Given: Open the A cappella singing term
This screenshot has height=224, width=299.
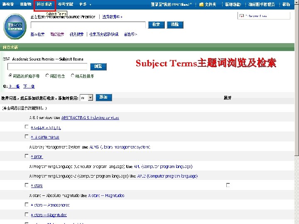Looking at the screenshot, I should click(x=46, y=127).
